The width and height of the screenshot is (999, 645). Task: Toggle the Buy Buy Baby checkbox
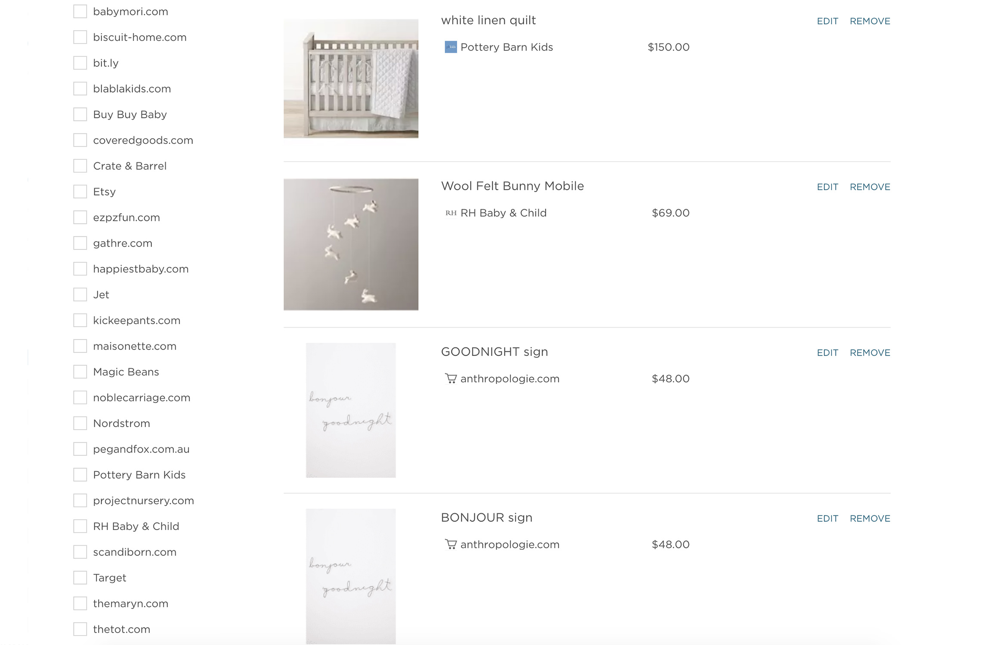(x=80, y=114)
